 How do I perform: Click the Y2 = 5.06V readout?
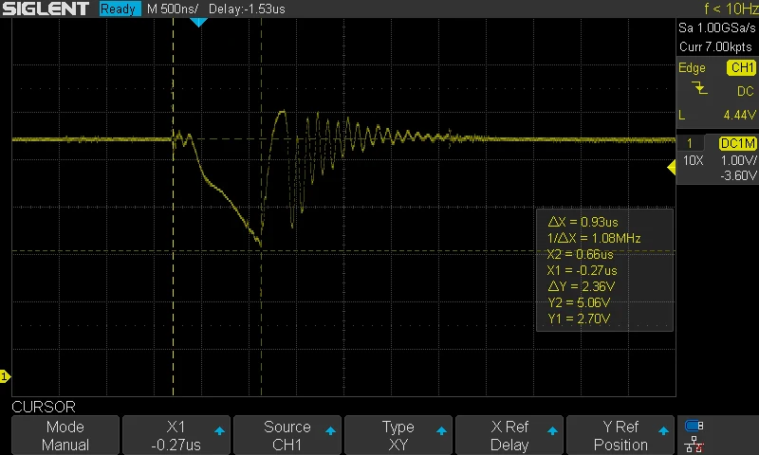click(x=579, y=302)
